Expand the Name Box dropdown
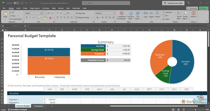210x111 pixels. pyautogui.click(x=13, y=26)
